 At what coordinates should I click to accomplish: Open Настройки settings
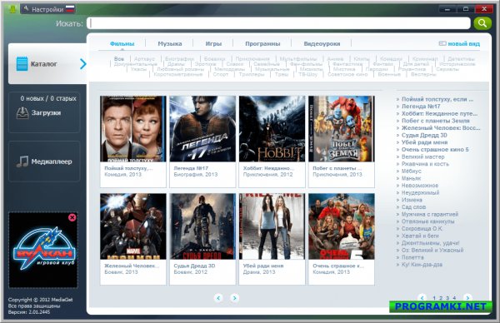pyautogui.click(x=47, y=9)
